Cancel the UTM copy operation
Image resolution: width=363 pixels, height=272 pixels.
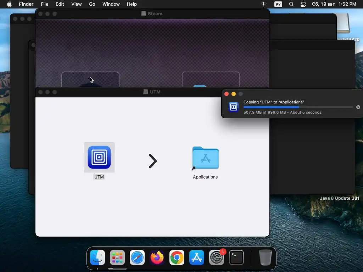(358, 107)
